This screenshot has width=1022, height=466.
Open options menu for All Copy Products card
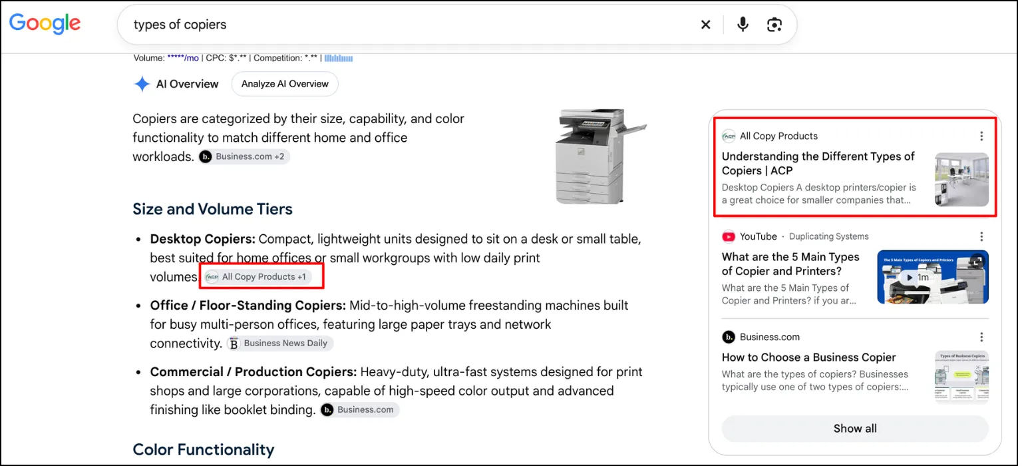pyautogui.click(x=981, y=136)
